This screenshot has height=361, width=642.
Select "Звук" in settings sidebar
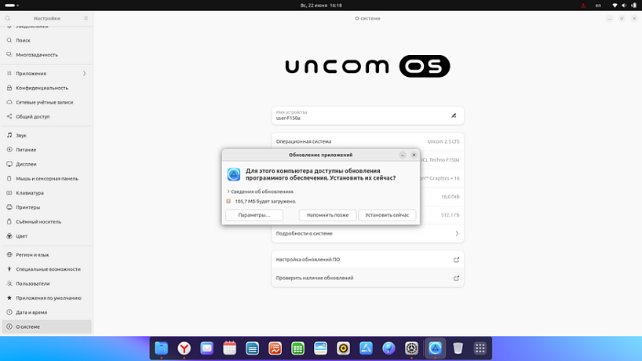point(21,136)
